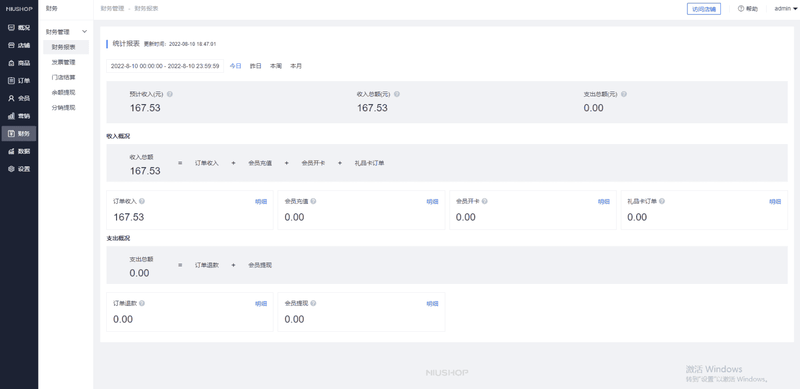Open the 设置 settings gear icon
Screen dimensions: 800x389
pos(11,169)
